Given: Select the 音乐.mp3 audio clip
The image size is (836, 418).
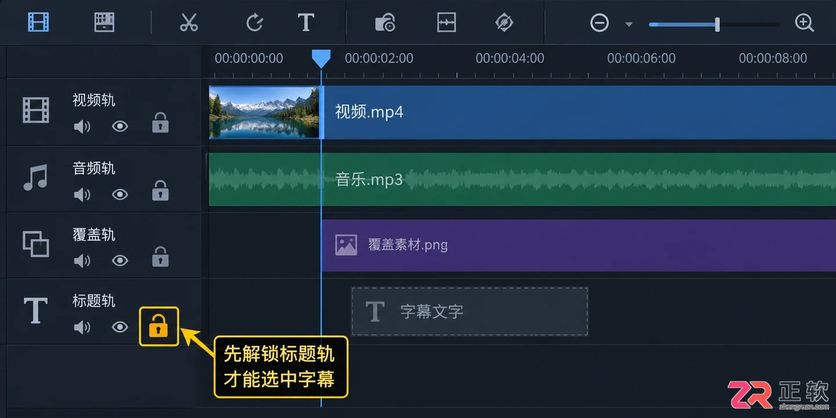Looking at the screenshot, I should 522,179.
